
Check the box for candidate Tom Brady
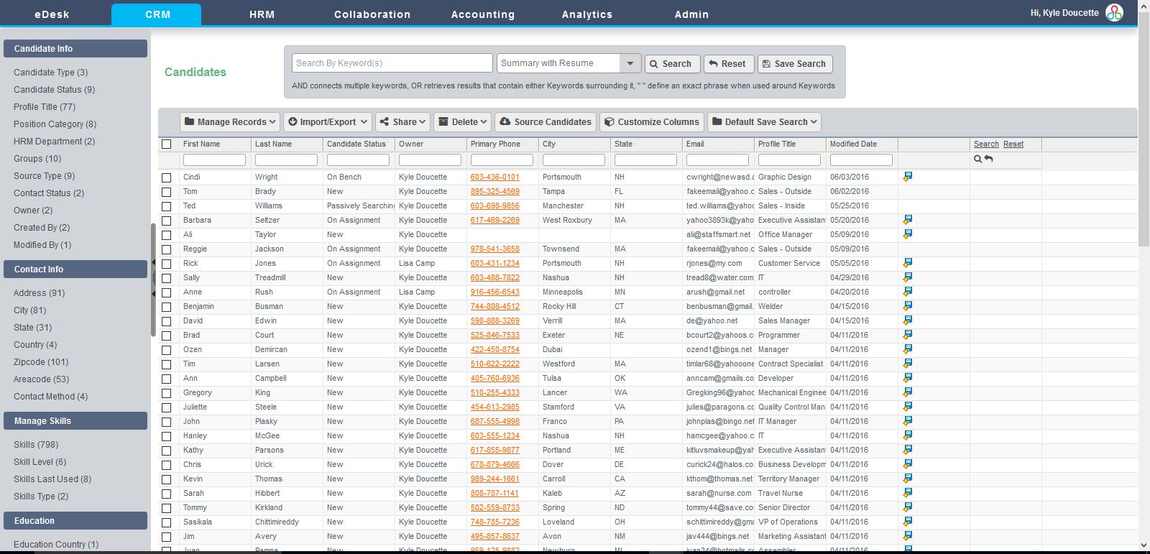click(x=167, y=192)
